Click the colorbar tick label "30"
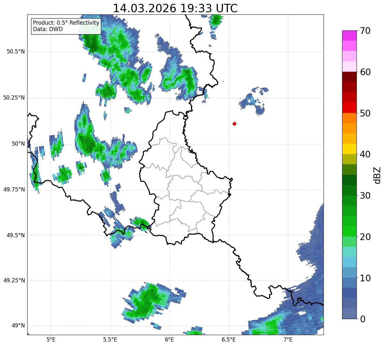The height and width of the screenshot is (346, 385). [365, 195]
